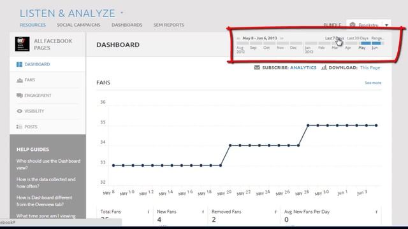Select the Jun timeline segment

[x=377, y=43]
